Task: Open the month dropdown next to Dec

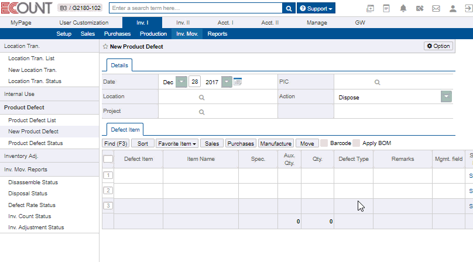Action: tap(181, 82)
